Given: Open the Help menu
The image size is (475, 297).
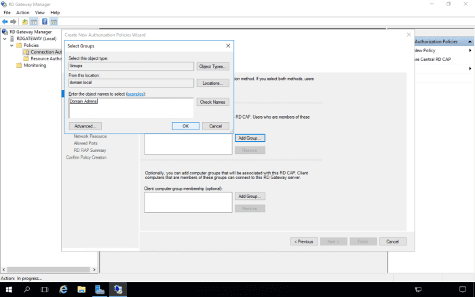Looking at the screenshot, I should (55, 12).
